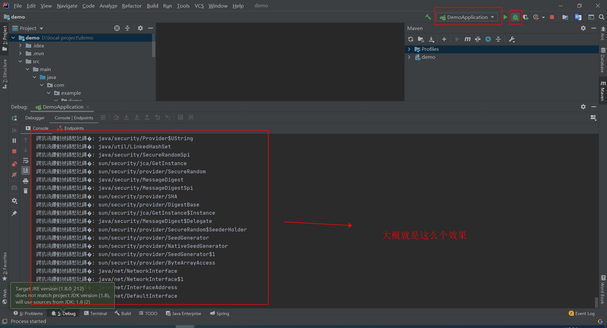607x328 pixels.
Task: Run DemoApplication with the green play button
Action: point(505,17)
